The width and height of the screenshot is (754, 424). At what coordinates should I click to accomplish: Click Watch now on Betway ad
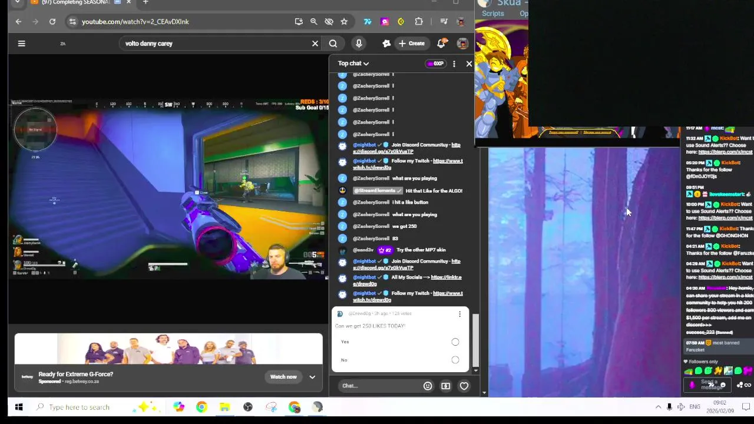point(283,377)
